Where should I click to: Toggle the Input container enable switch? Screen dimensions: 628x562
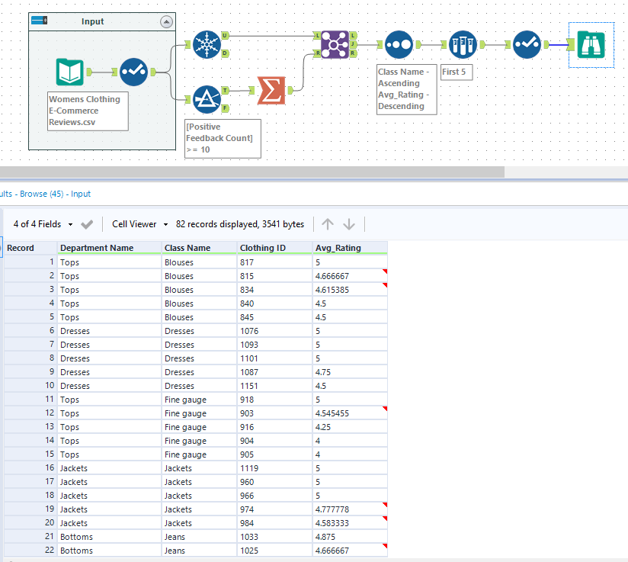click(40, 21)
